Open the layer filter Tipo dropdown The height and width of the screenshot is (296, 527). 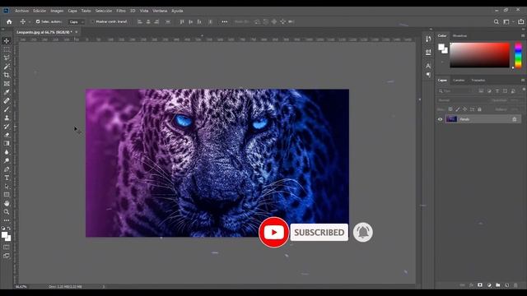point(456,91)
